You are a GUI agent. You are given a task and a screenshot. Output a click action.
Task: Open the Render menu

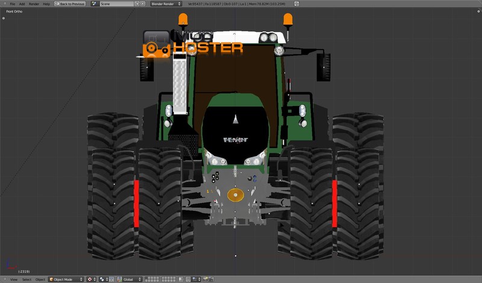tap(34, 4)
